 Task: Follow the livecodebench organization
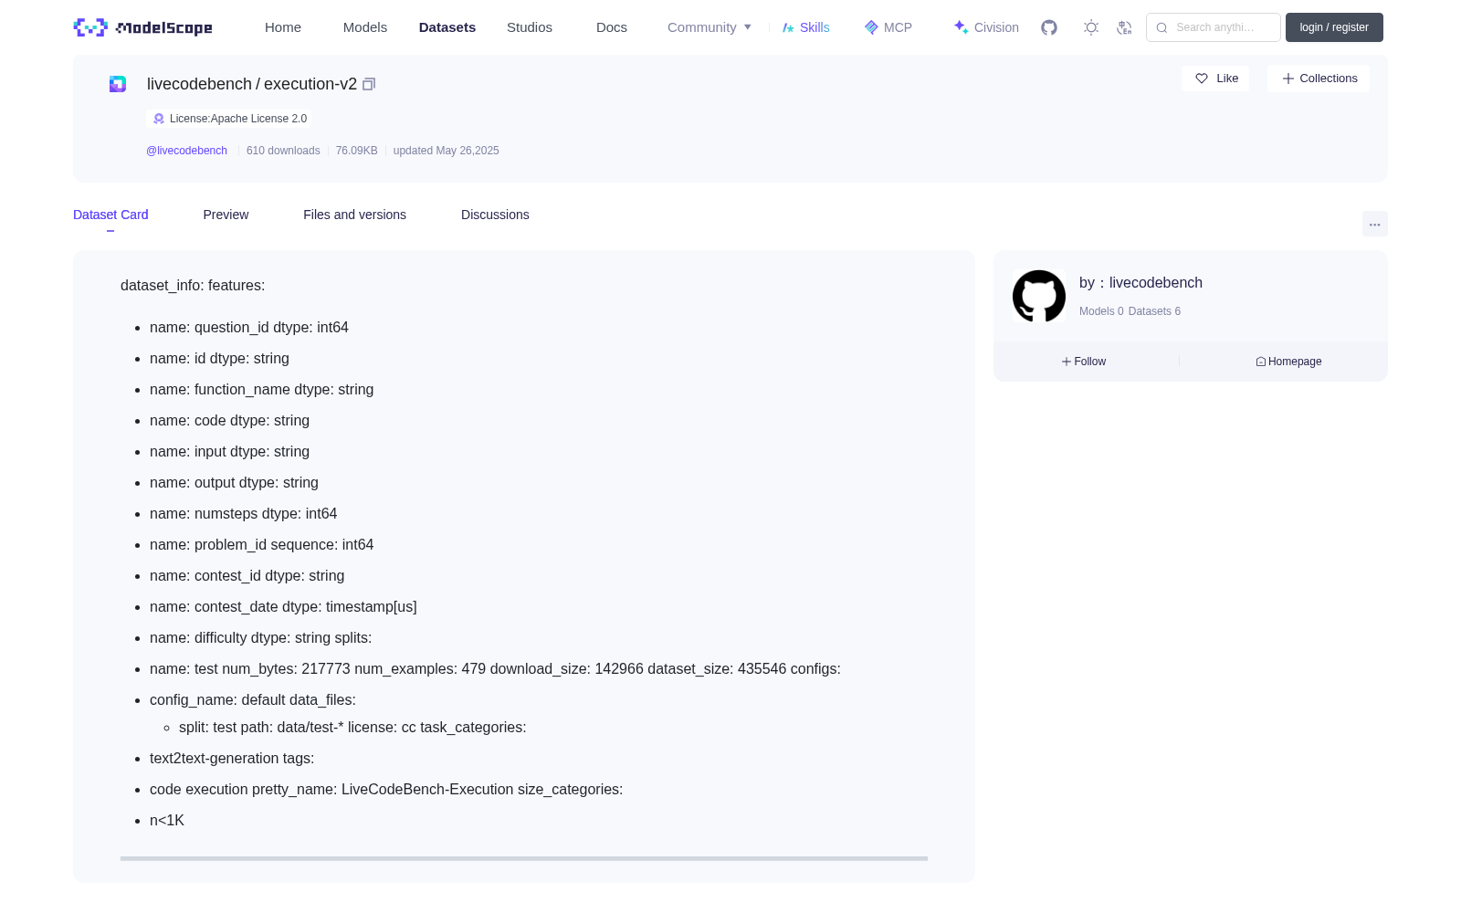1084,362
